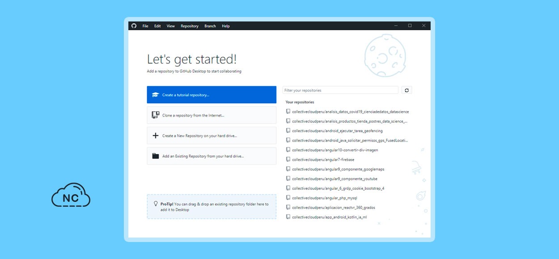
Task: Click the clone repository monitor icon
Action: [x=156, y=115]
